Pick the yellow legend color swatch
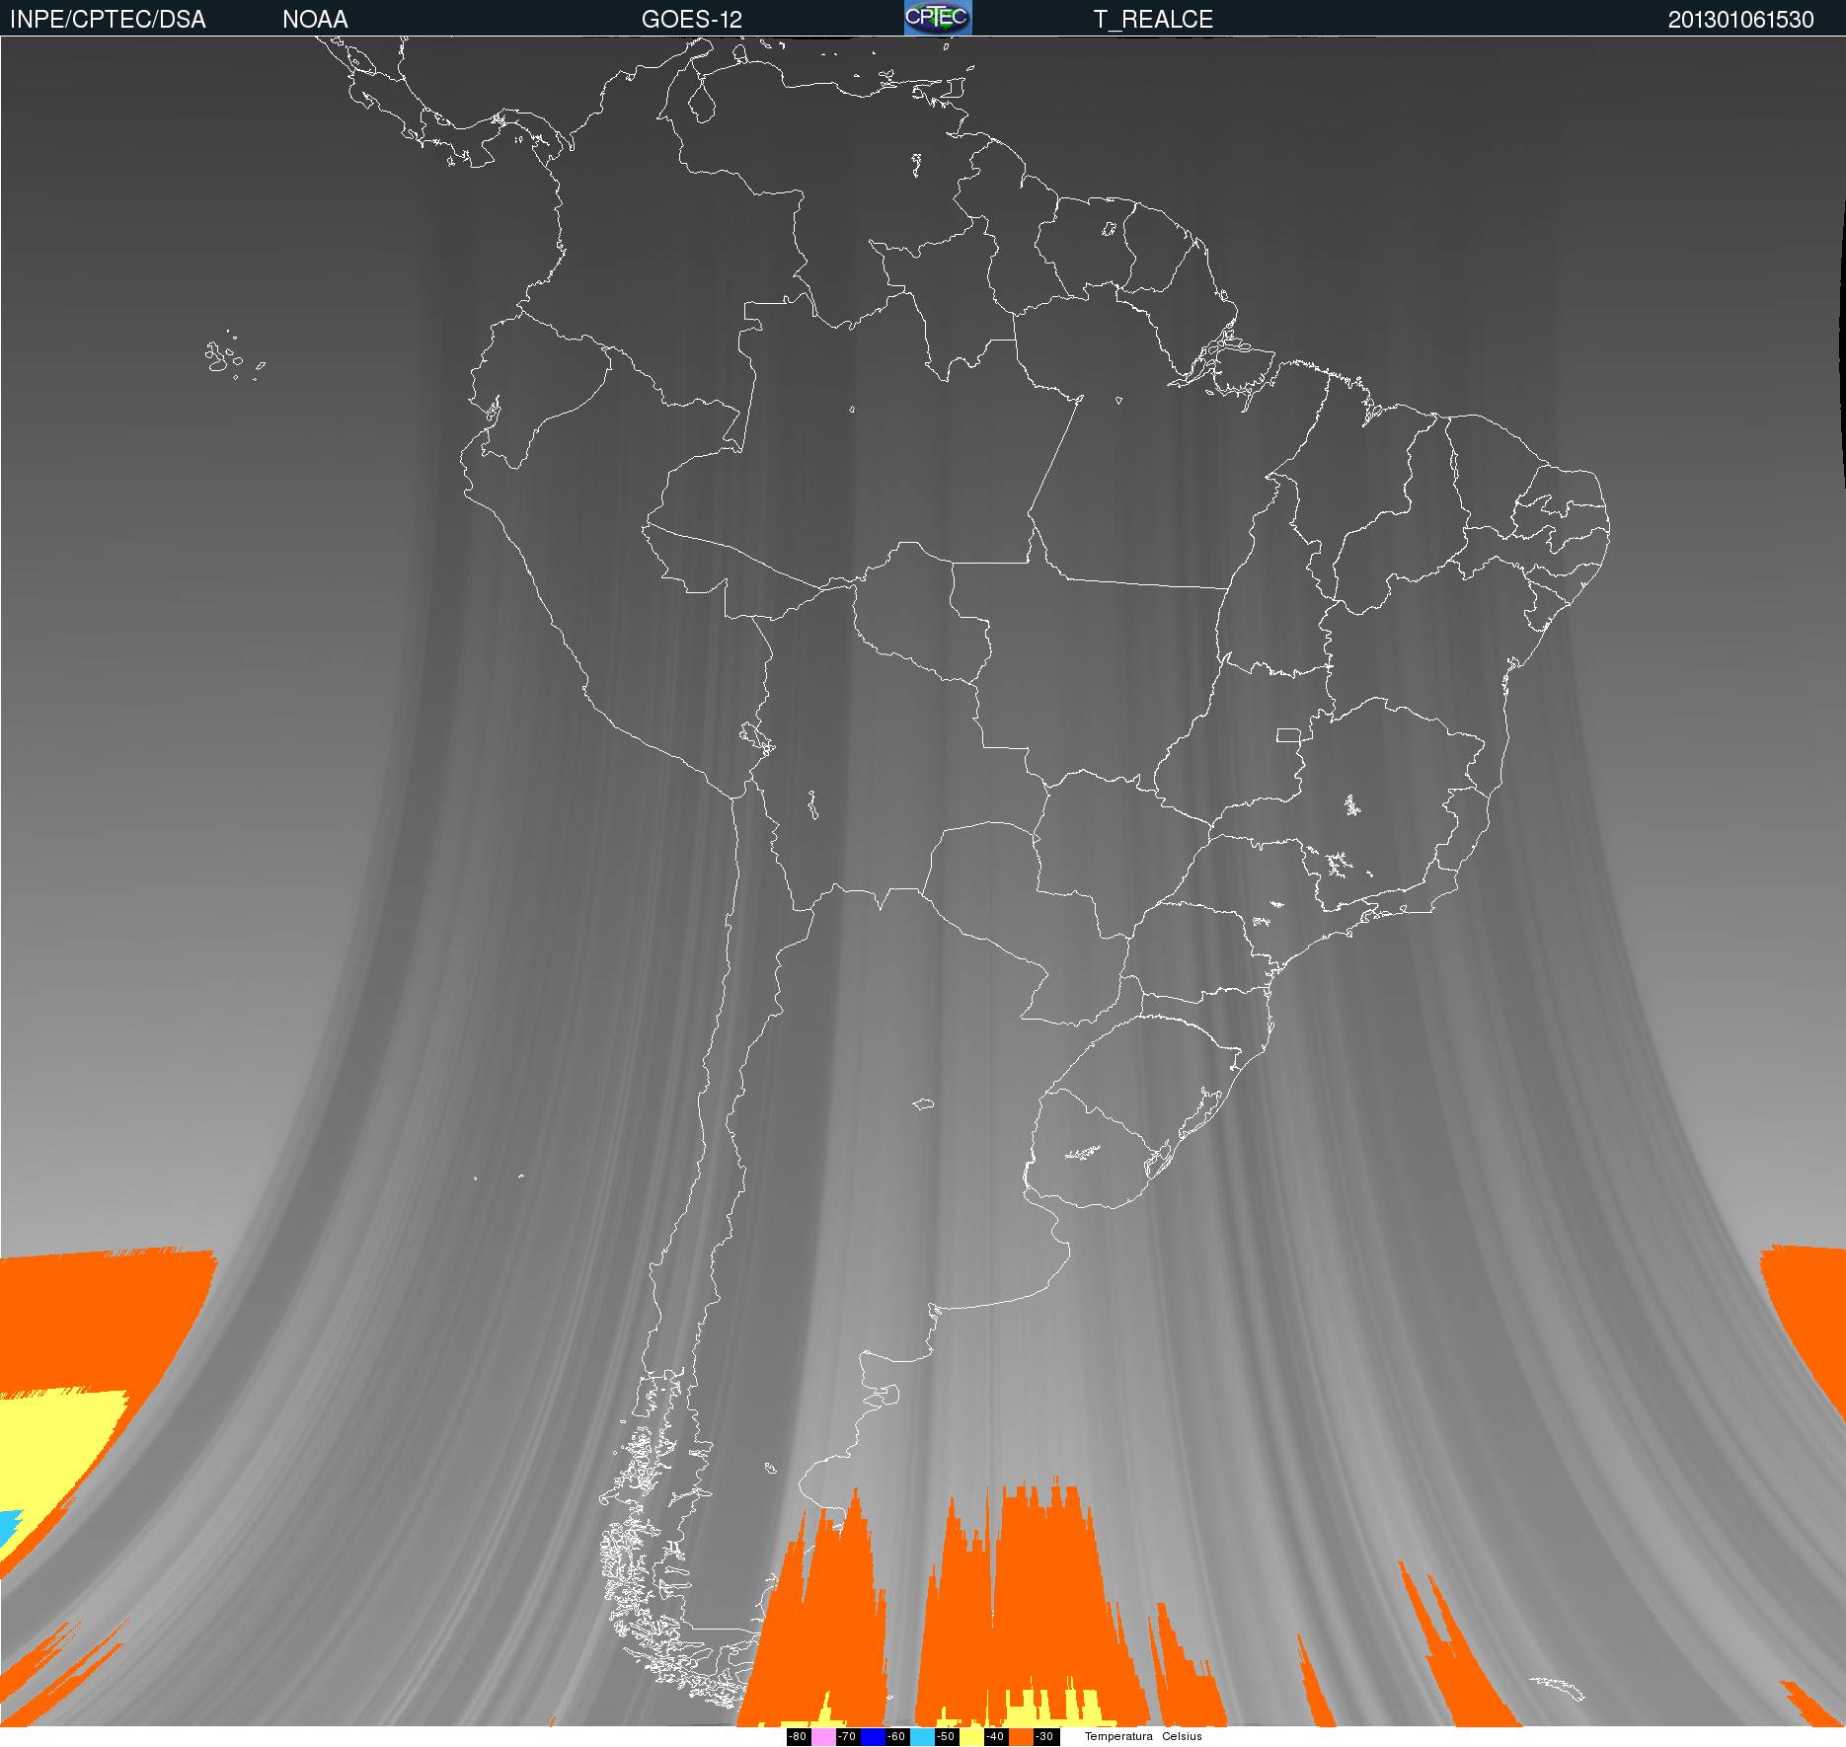The image size is (1846, 1747). click(x=971, y=1737)
